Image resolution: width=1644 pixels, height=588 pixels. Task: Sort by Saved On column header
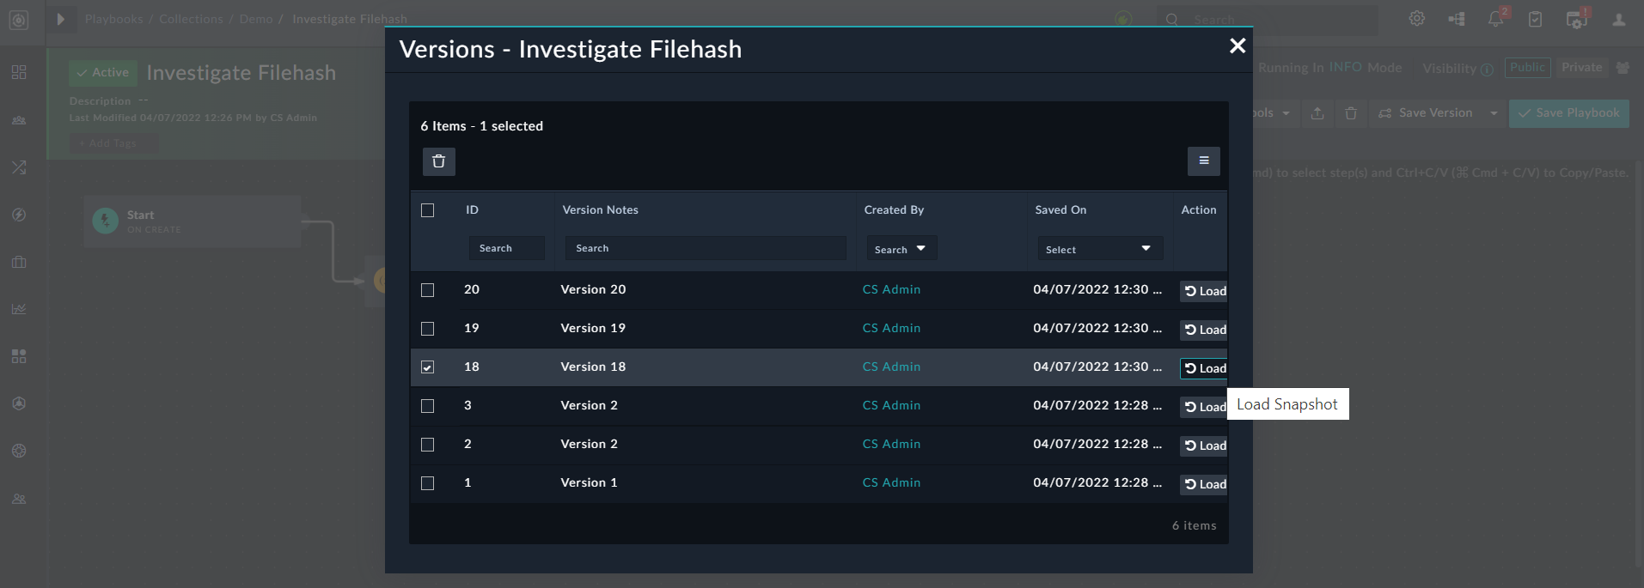click(1060, 209)
